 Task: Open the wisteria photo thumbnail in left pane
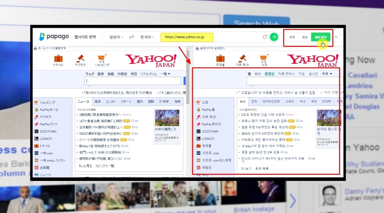point(167,117)
